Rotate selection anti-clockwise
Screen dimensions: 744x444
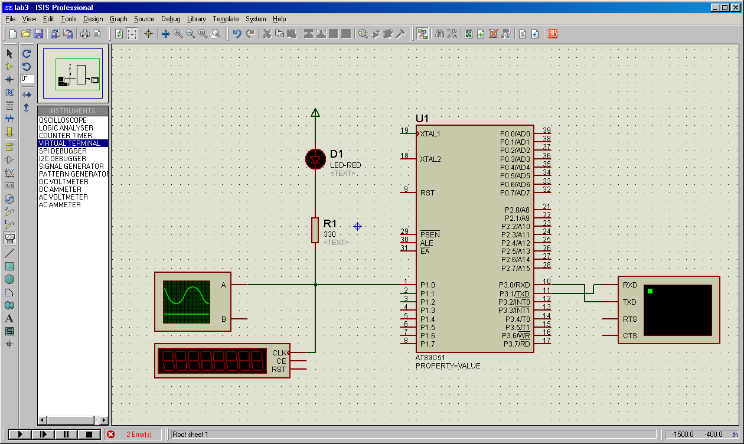[27, 67]
